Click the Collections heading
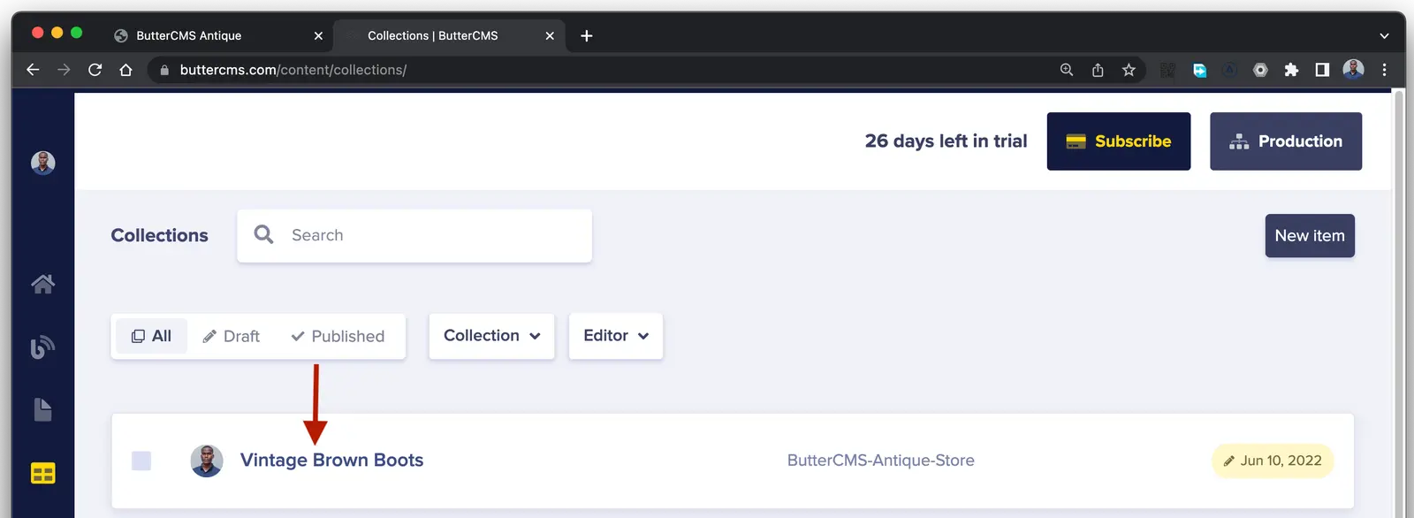The width and height of the screenshot is (1414, 518). coord(159,236)
